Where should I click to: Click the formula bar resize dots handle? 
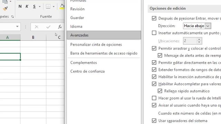click(x=26, y=27)
